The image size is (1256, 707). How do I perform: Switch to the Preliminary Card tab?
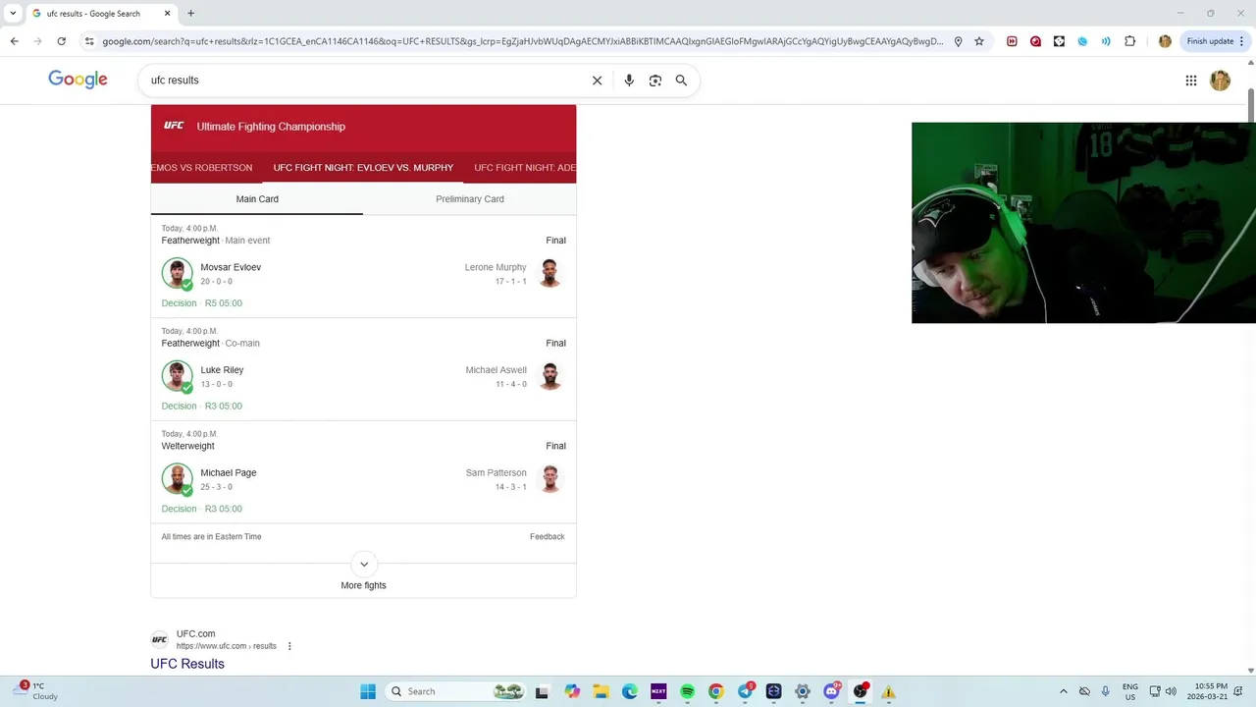[470, 199]
